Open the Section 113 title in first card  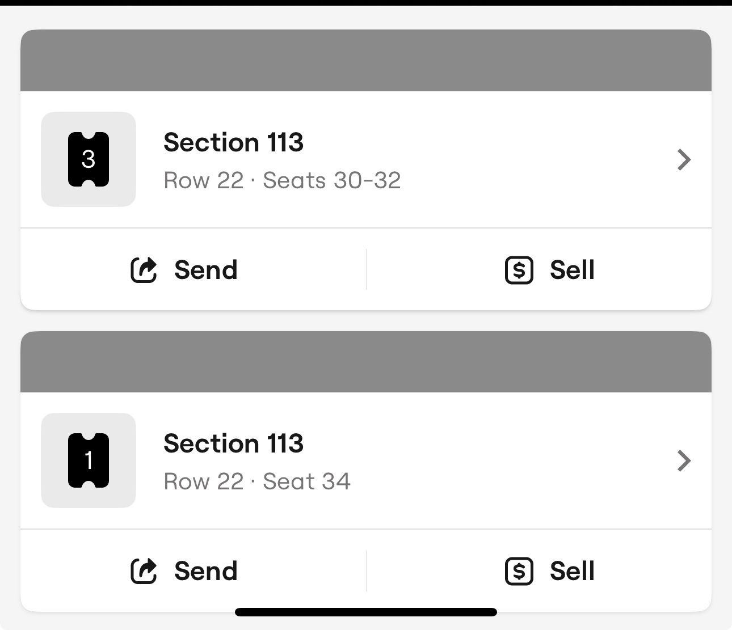233,142
